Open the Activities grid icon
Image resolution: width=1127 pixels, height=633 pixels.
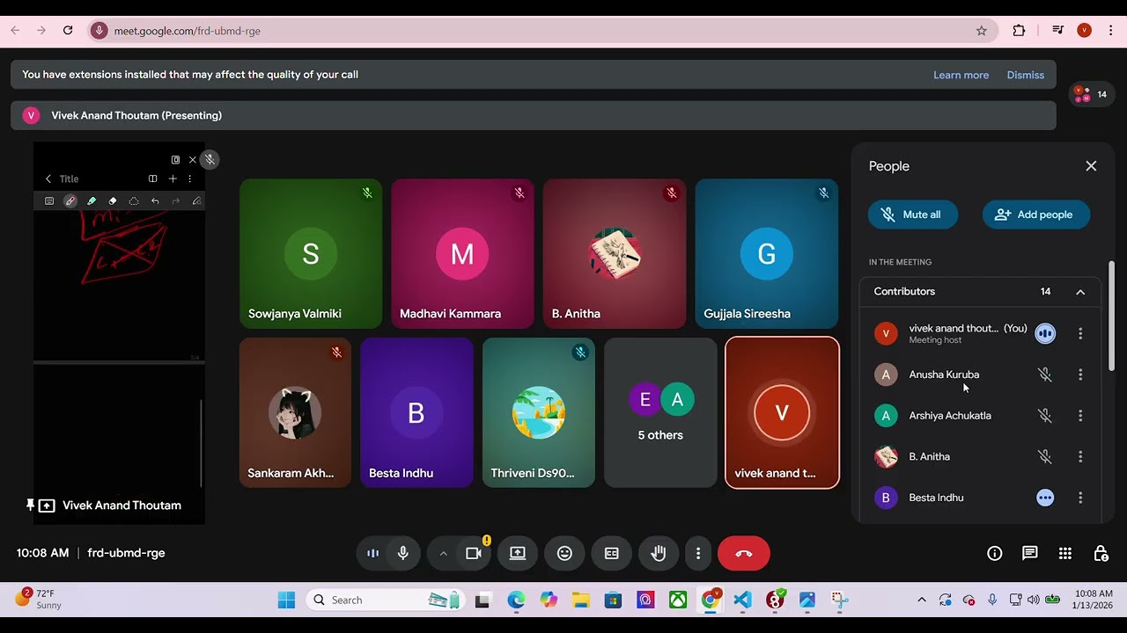click(1065, 553)
